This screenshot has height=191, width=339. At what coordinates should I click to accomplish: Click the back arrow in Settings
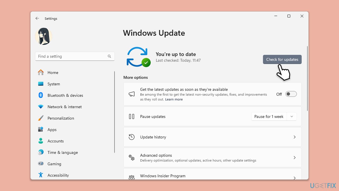coord(37,18)
